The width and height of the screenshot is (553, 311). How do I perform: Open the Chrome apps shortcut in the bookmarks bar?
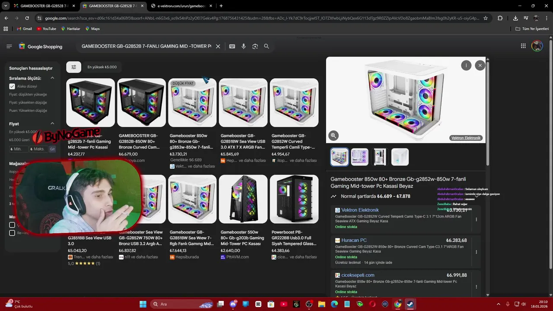(x=6, y=29)
